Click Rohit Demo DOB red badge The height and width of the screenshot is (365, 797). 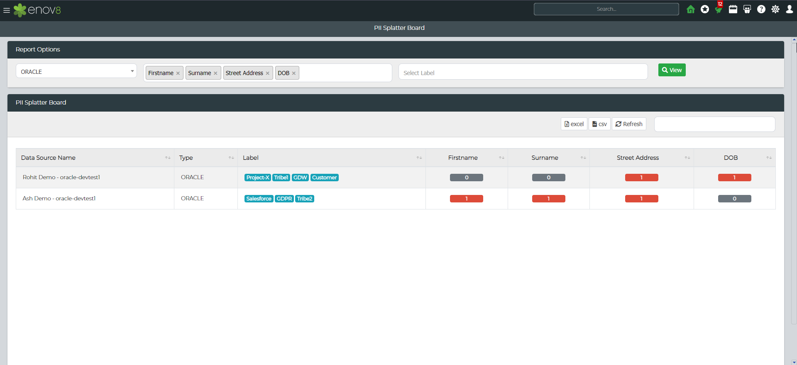pos(735,178)
